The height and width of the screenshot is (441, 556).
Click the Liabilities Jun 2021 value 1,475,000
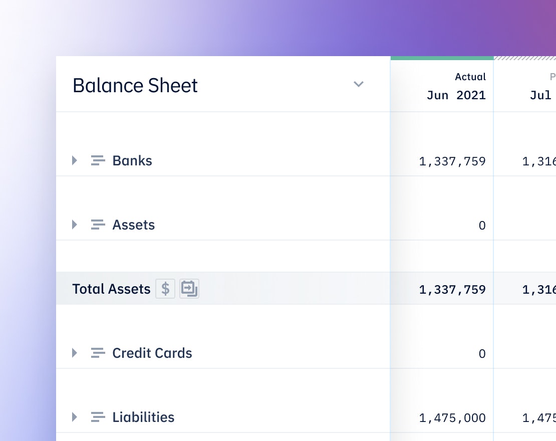(452, 418)
